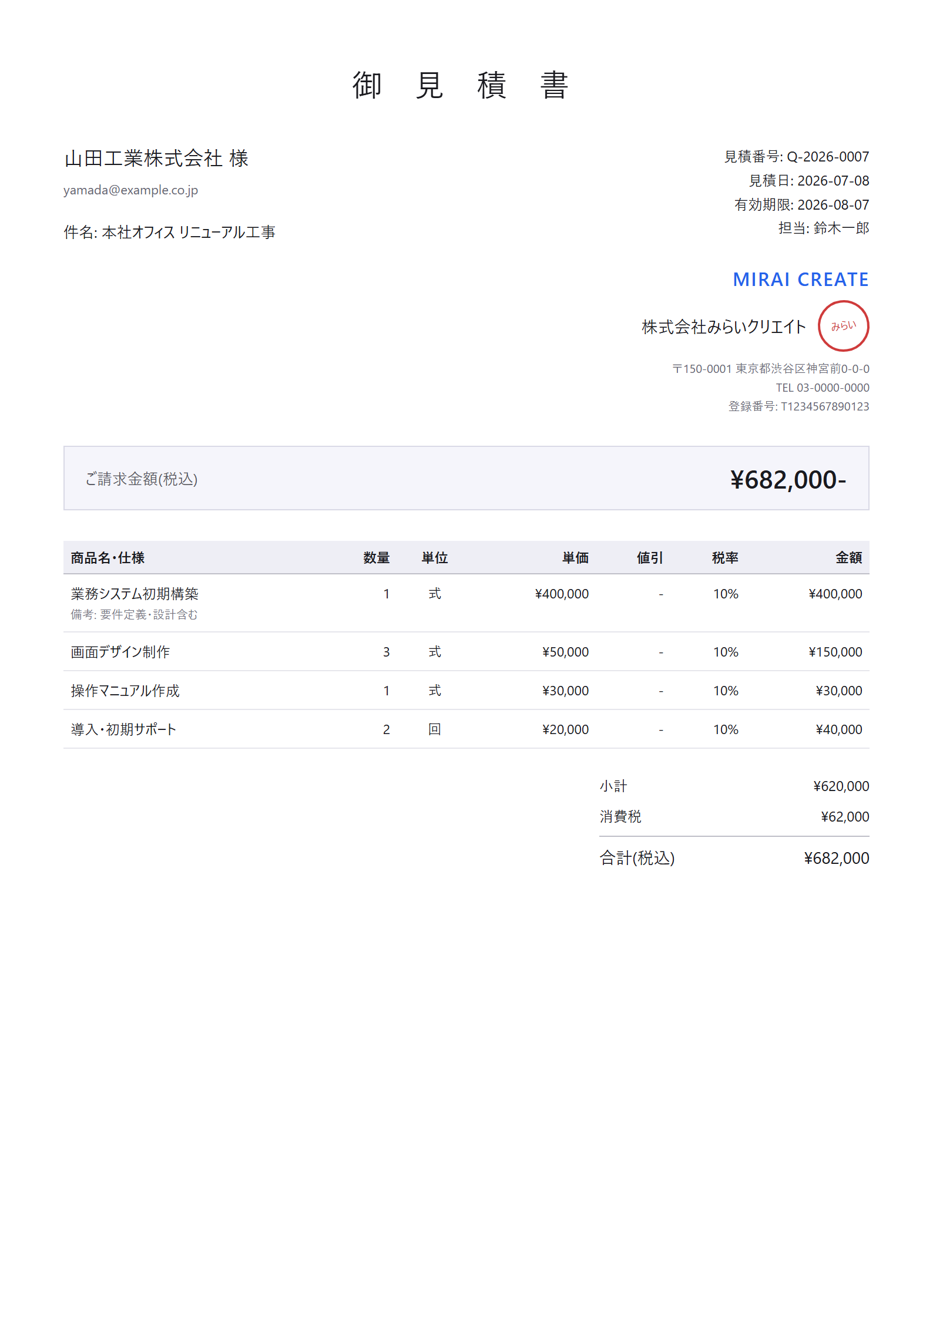Select the 小計 label
The image size is (933, 1319).
(x=613, y=786)
